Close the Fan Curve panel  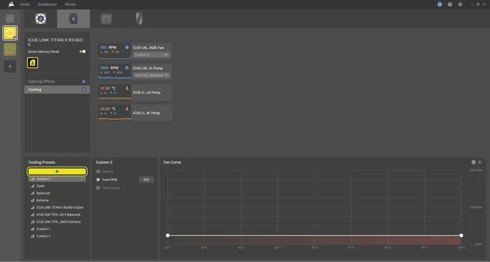click(480, 163)
